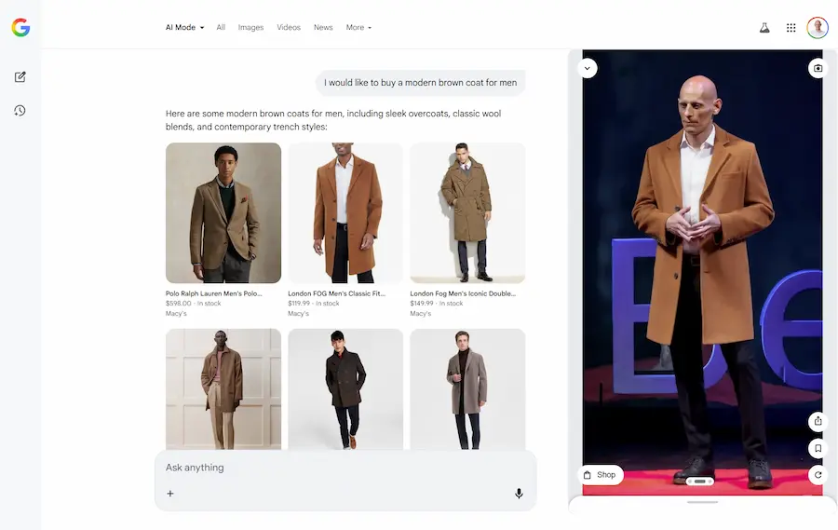Start a new search with the compose icon
This screenshot has height=530, width=838.
click(x=20, y=76)
